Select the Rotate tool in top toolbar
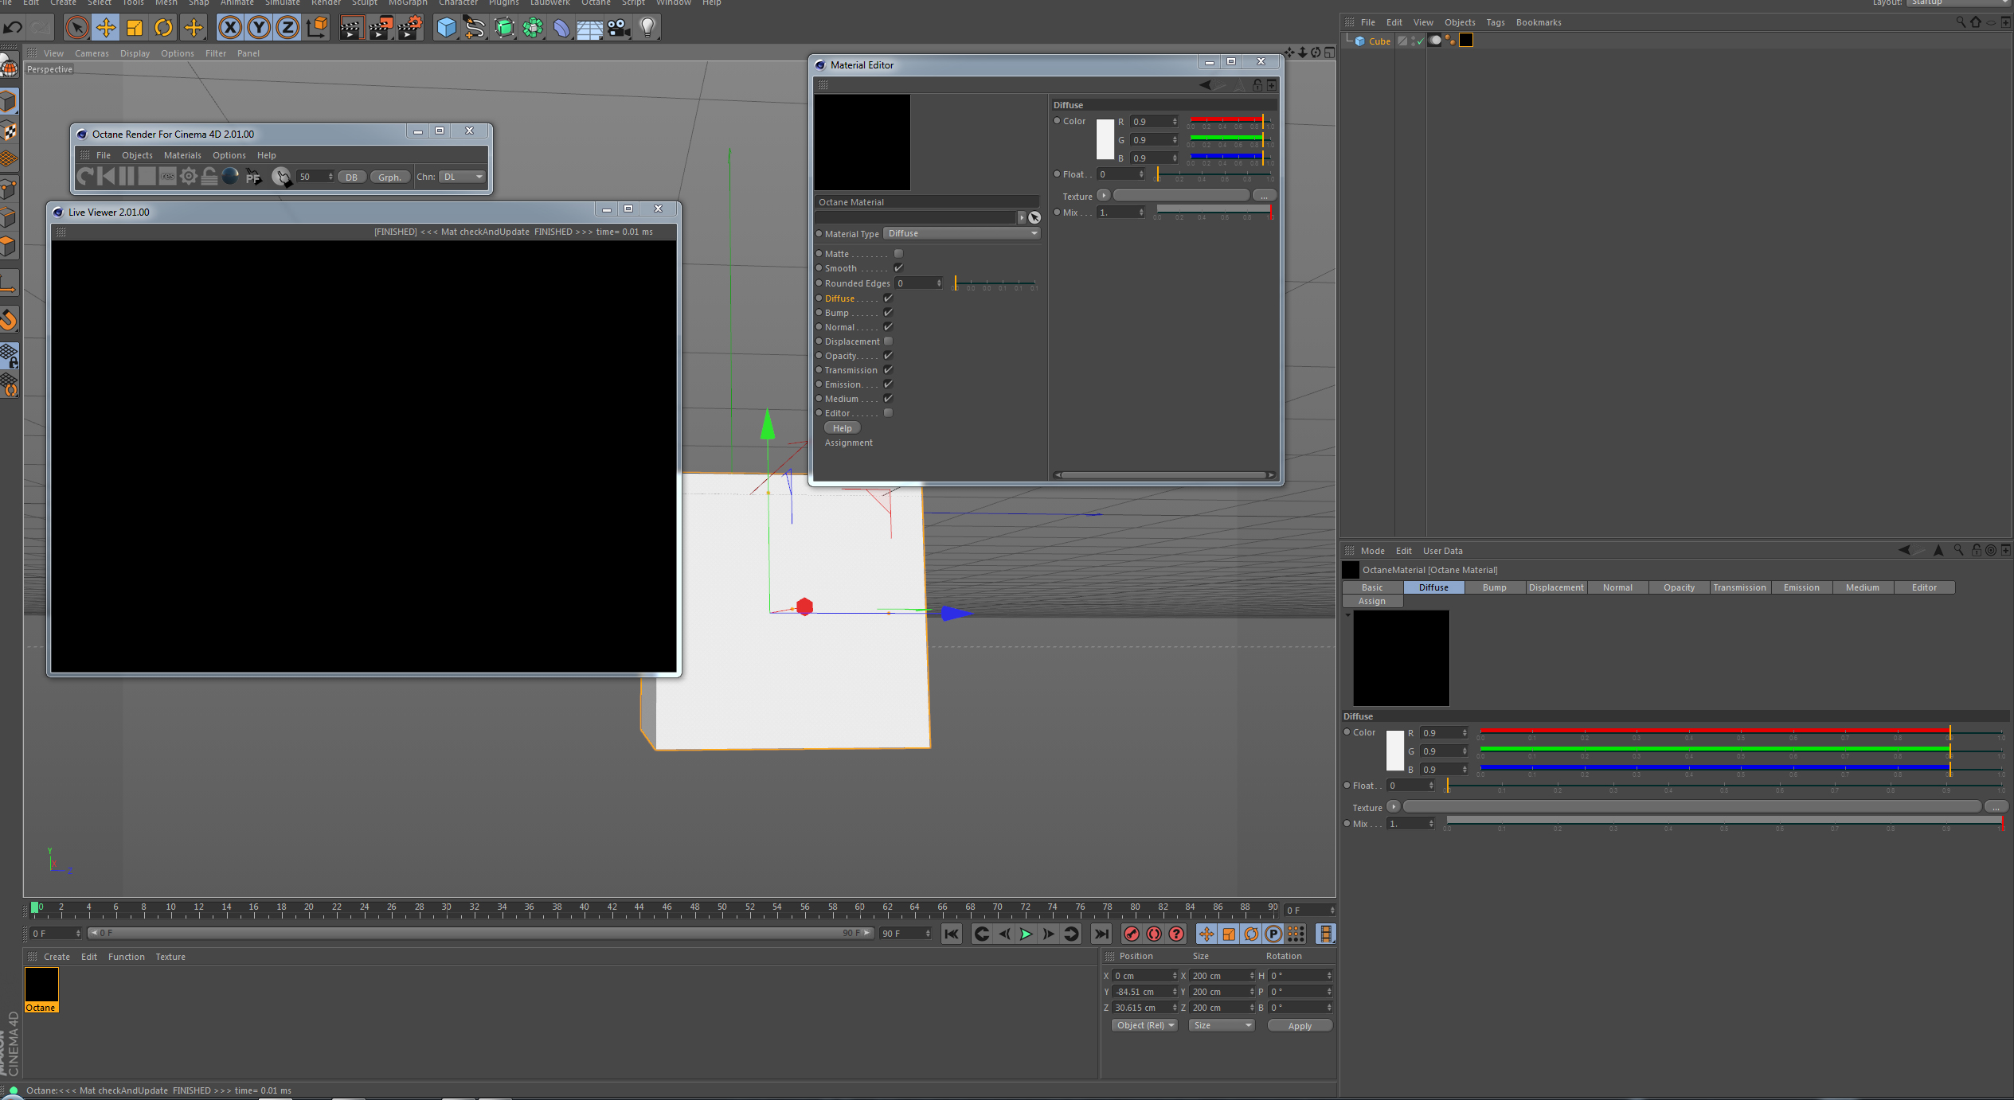Viewport: 2014px width, 1100px height. pos(163,28)
